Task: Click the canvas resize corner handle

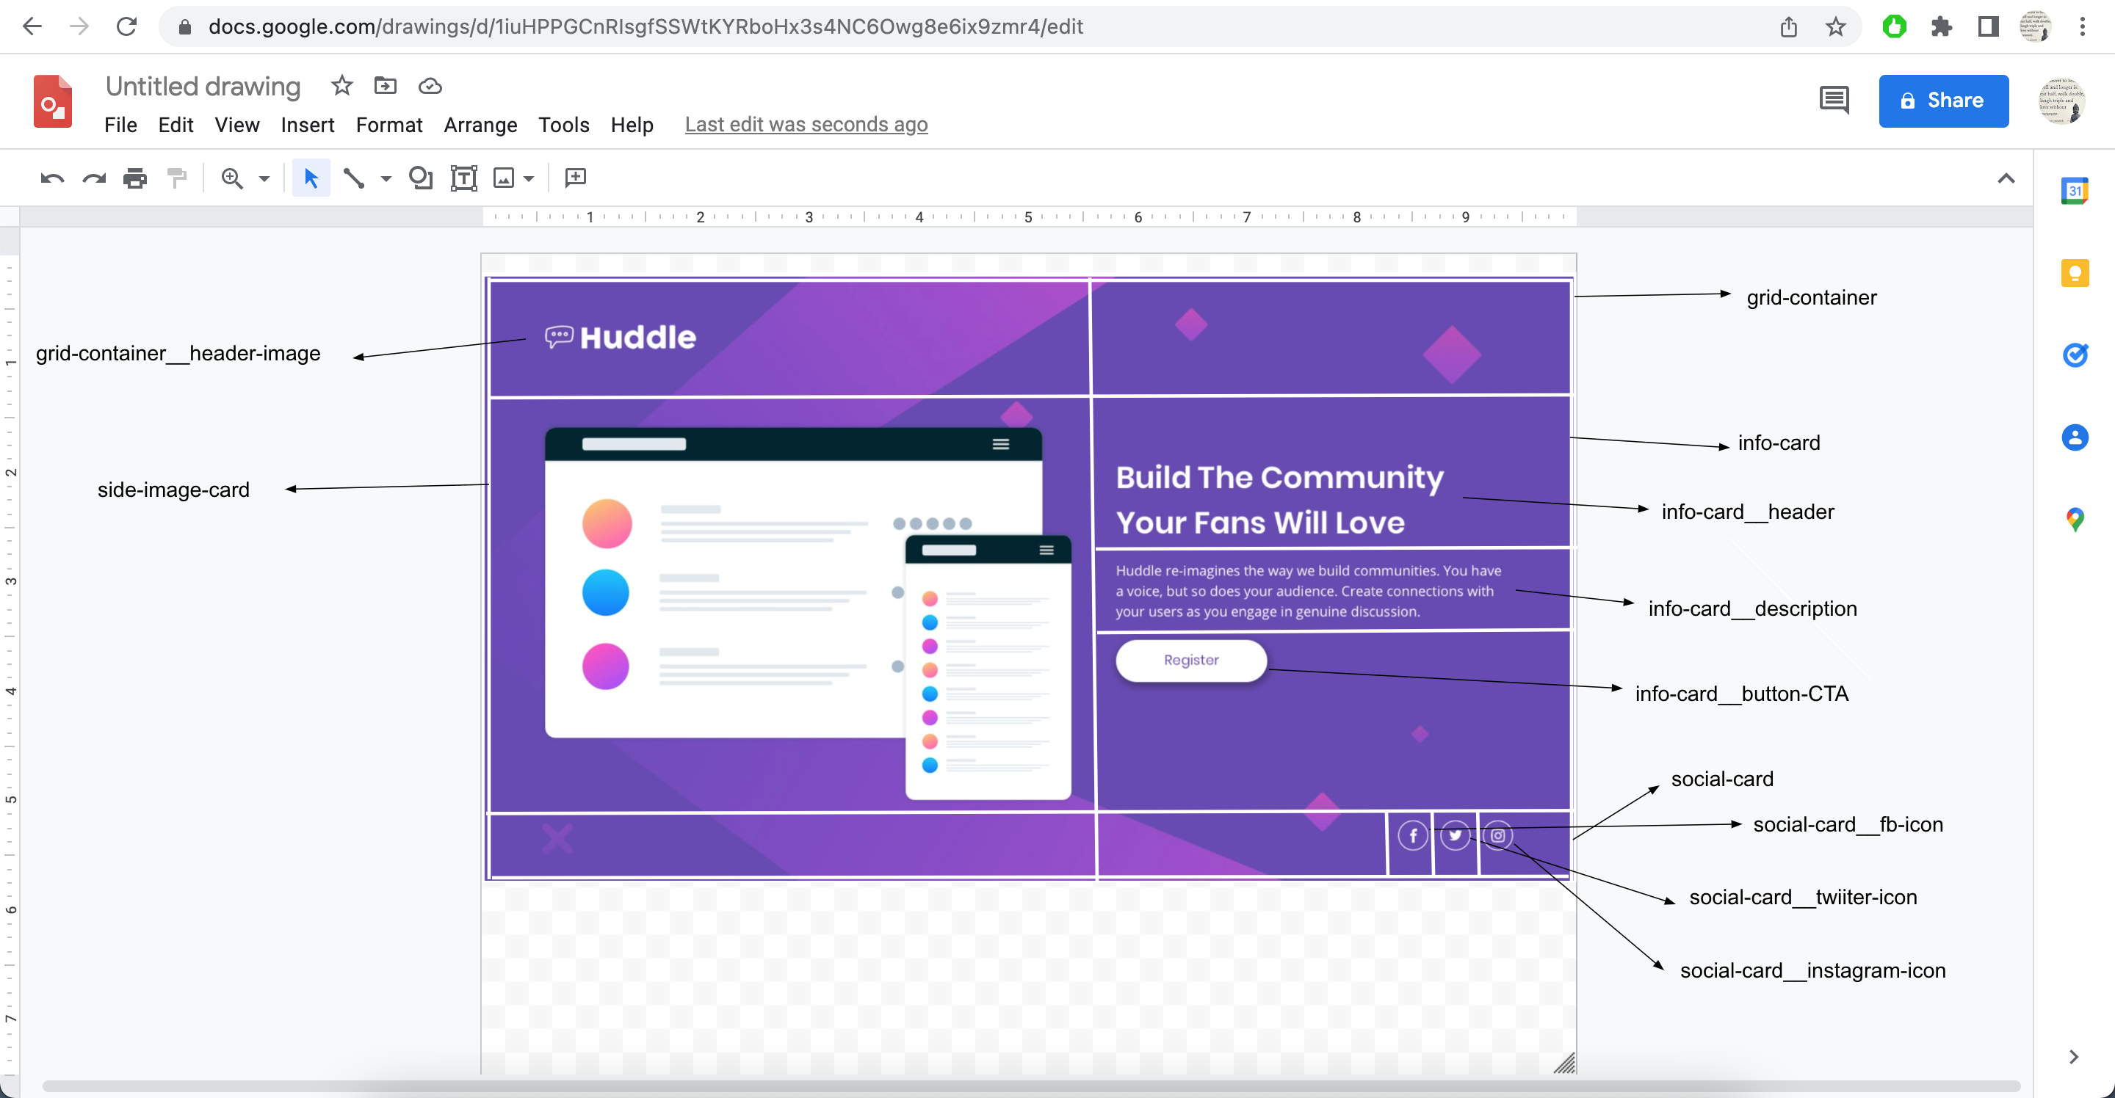Action: click(x=1565, y=1063)
